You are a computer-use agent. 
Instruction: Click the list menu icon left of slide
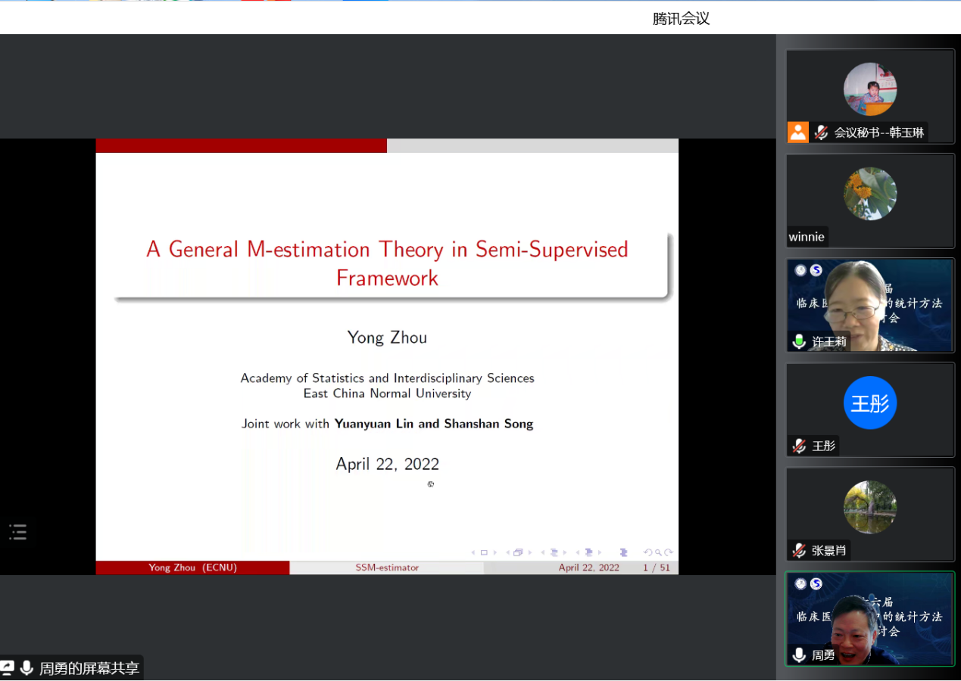point(18,532)
